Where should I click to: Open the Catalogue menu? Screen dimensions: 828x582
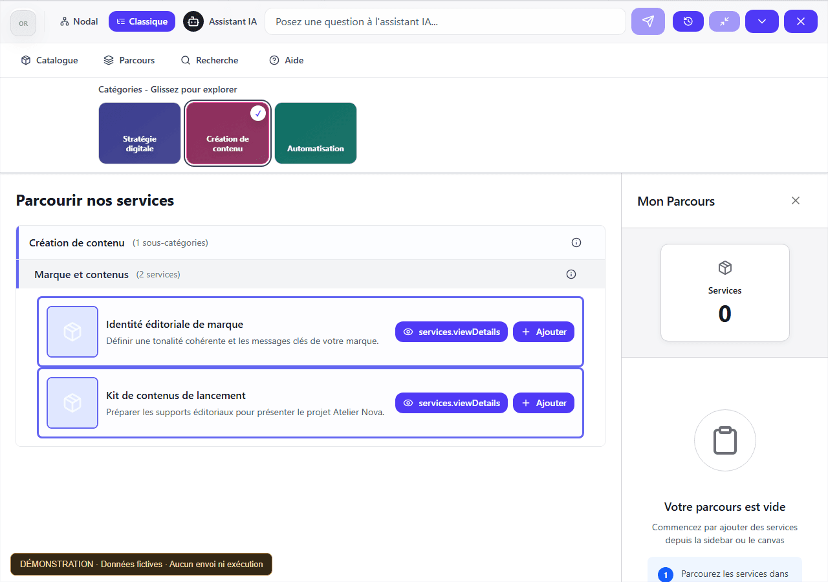point(49,60)
